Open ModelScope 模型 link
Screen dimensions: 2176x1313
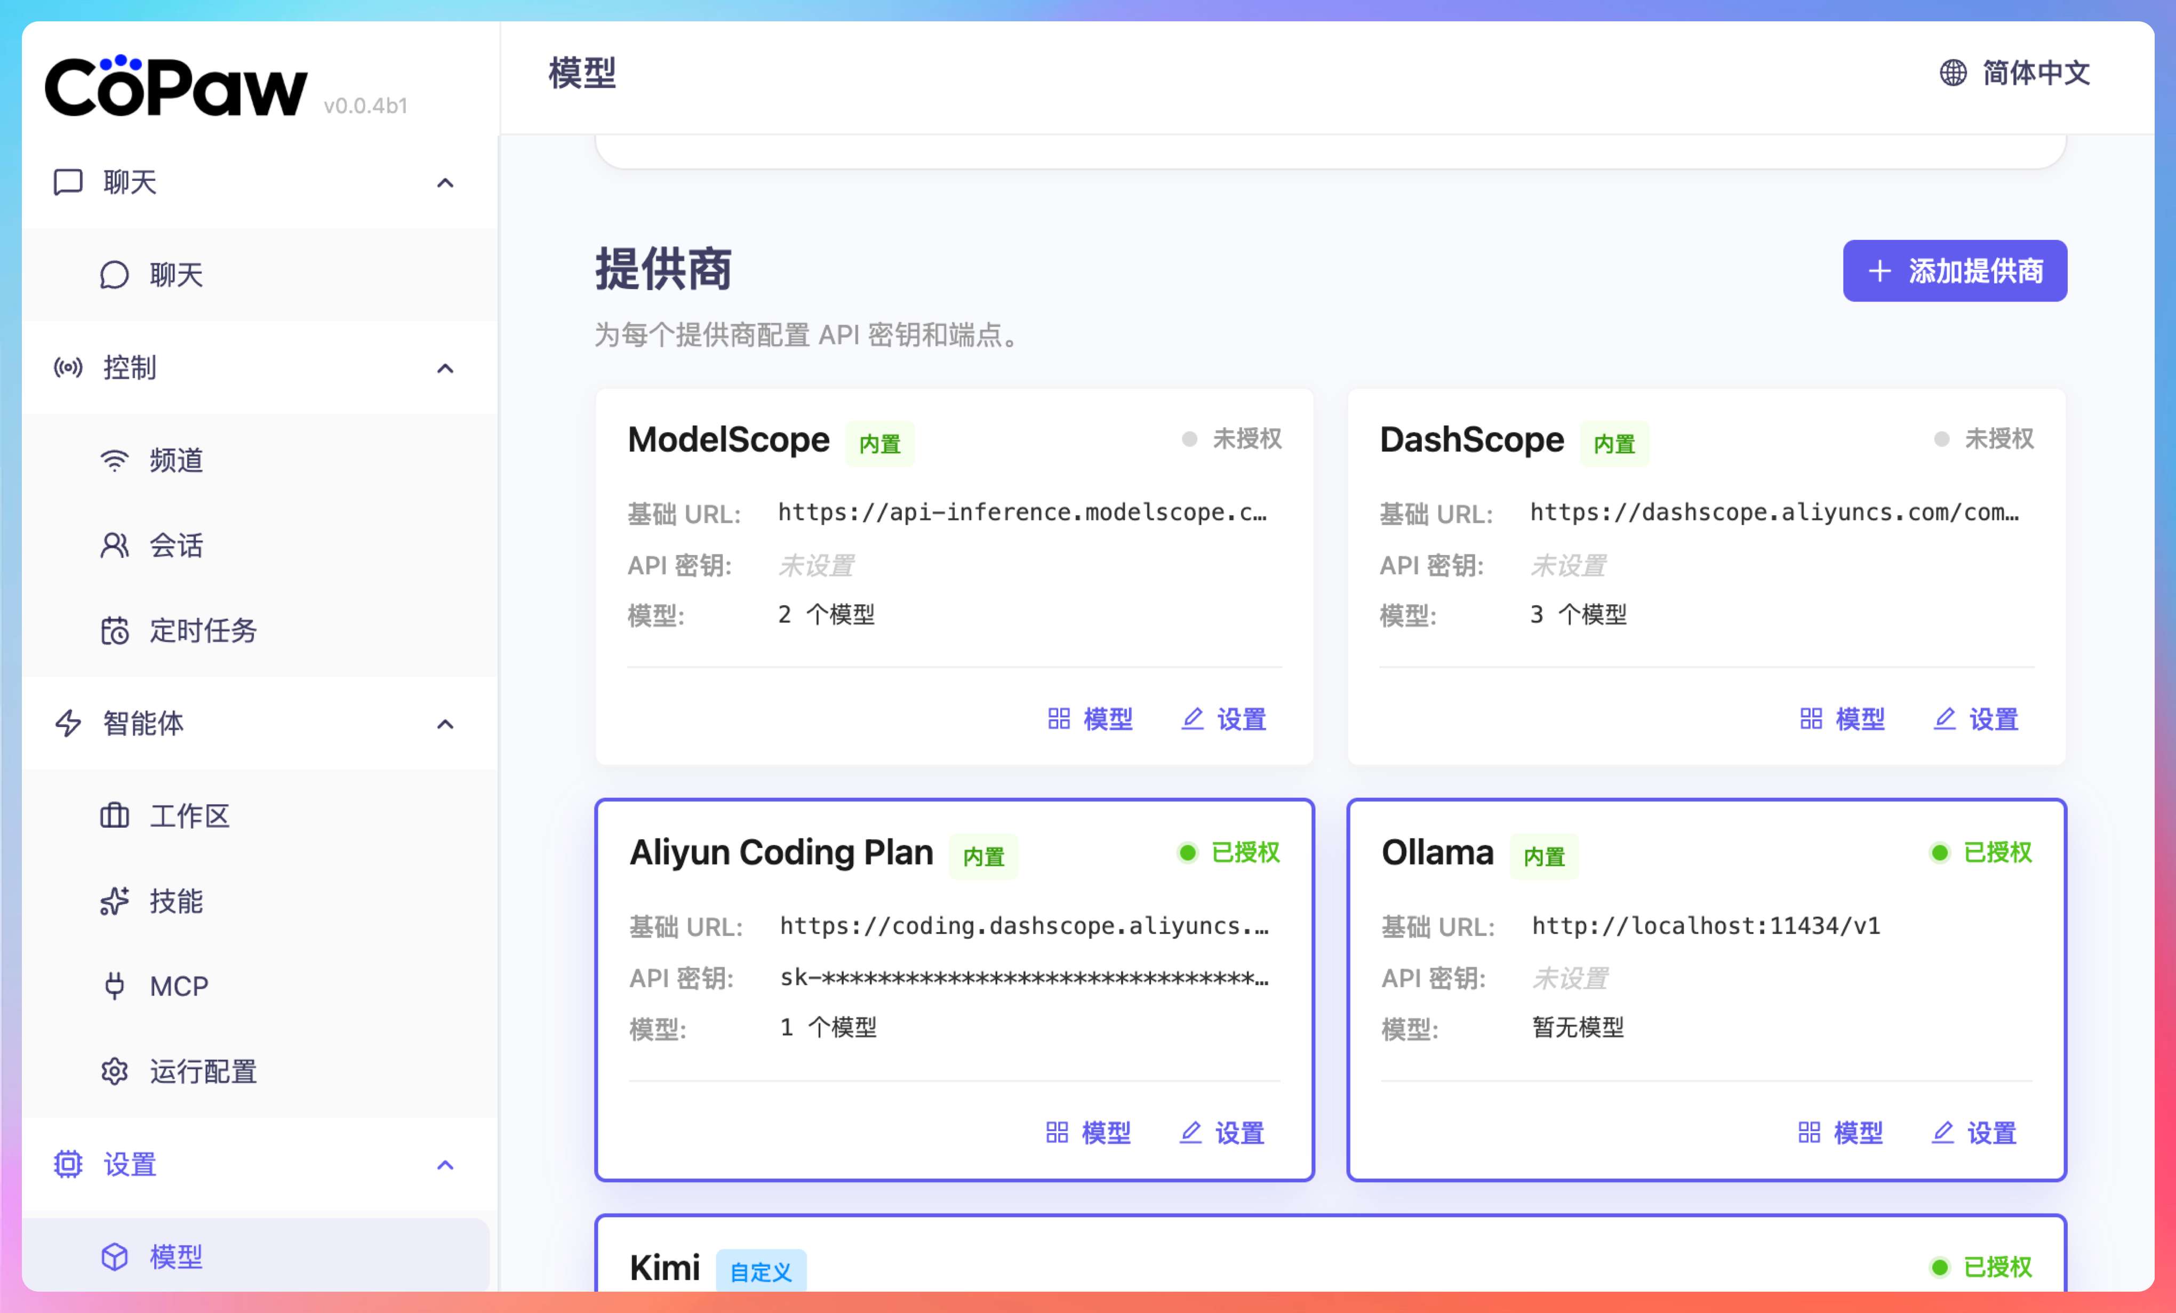pyautogui.click(x=1090, y=719)
